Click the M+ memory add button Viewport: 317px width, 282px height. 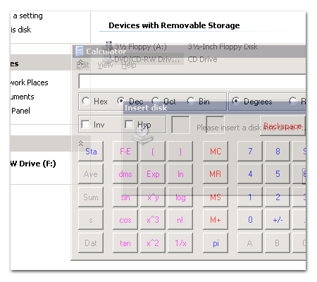(x=216, y=220)
